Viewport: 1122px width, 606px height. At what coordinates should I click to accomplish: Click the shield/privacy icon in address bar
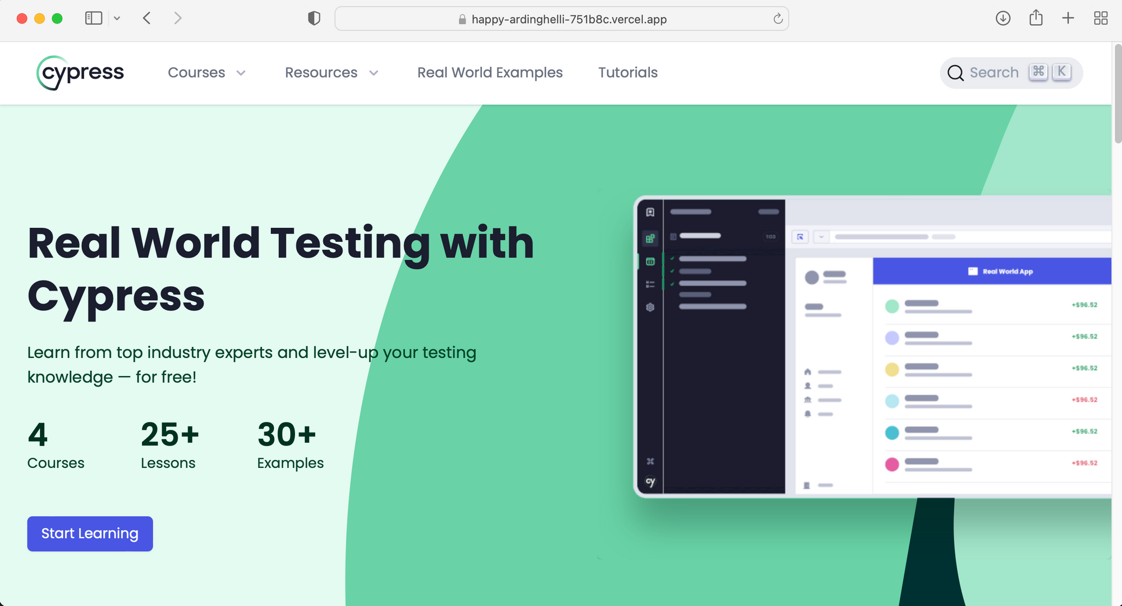point(312,19)
